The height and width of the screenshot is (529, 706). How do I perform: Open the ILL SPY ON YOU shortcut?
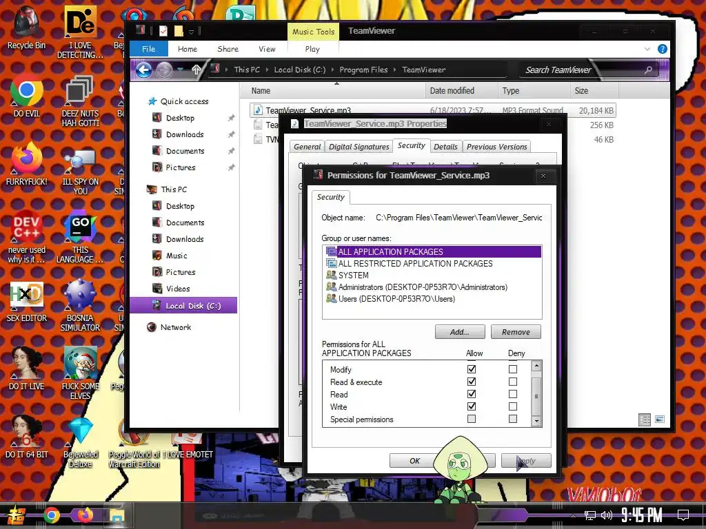80,173
